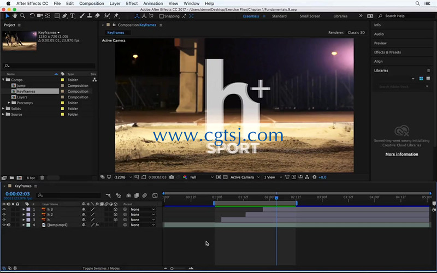Hide layer h 2 with eye icon
The height and width of the screenshot is (273, 437).
(4, 215)
